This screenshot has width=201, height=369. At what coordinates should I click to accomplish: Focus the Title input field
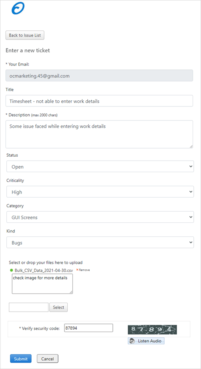(x=99, y=101)
